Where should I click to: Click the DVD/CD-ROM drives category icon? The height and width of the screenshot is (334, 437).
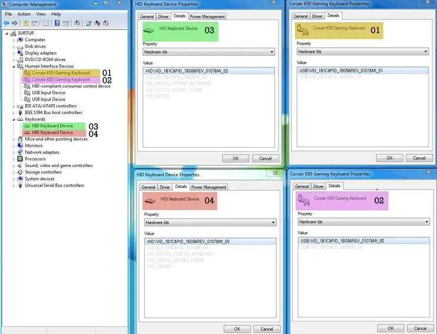[20, 59]
